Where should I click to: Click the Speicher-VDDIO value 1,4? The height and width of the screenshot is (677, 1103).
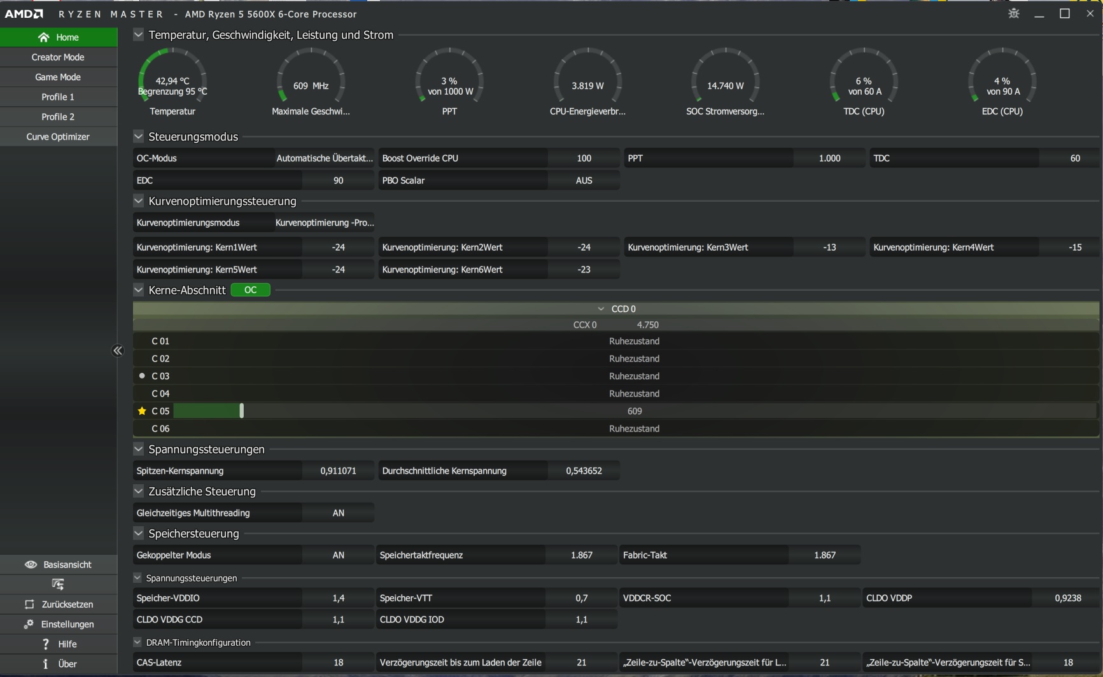(x=338, y=597)
